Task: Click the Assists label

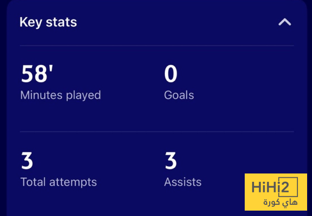Action: tap(183, 182)
